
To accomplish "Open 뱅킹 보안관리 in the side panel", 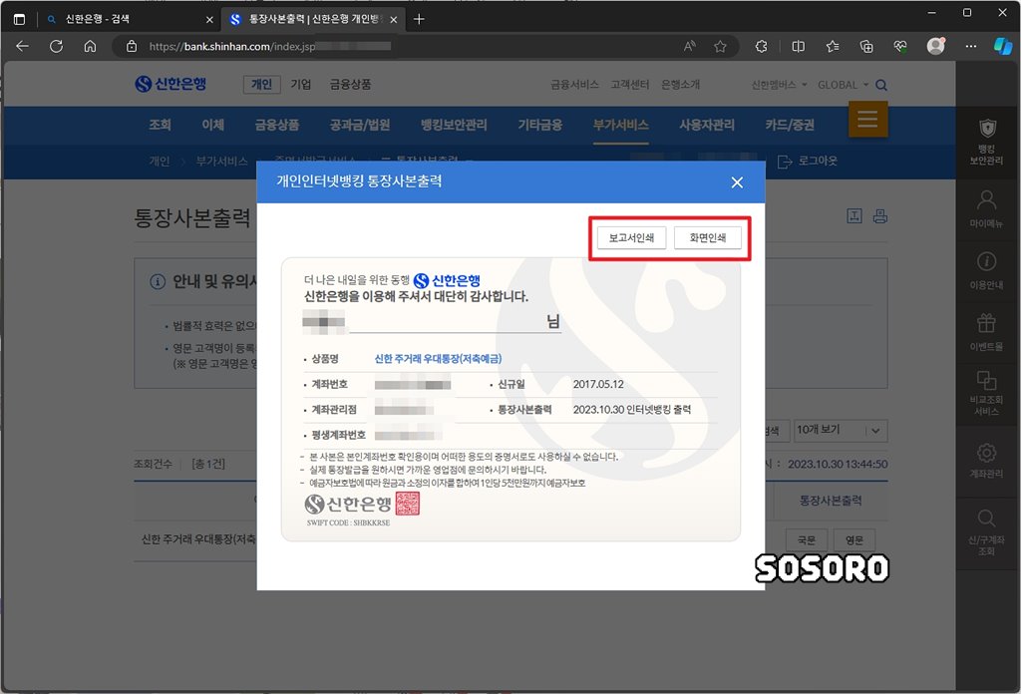I will pos(986,142).
